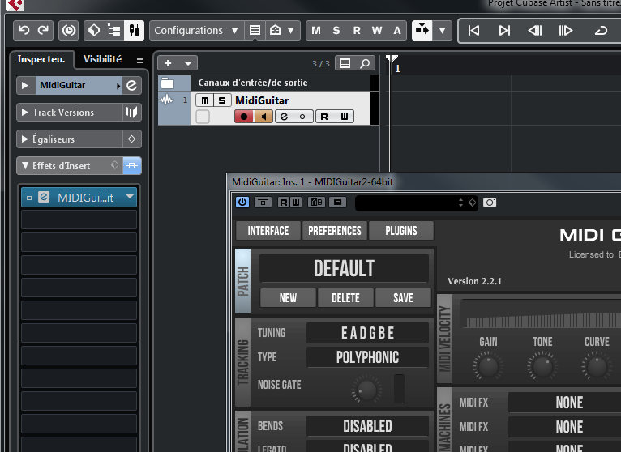This screenshot has height=452, width=621.
Task: Open track search magnifier
Action: 365,63
